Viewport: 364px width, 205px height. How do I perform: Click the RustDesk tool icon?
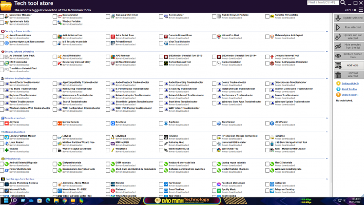point(113,123)
